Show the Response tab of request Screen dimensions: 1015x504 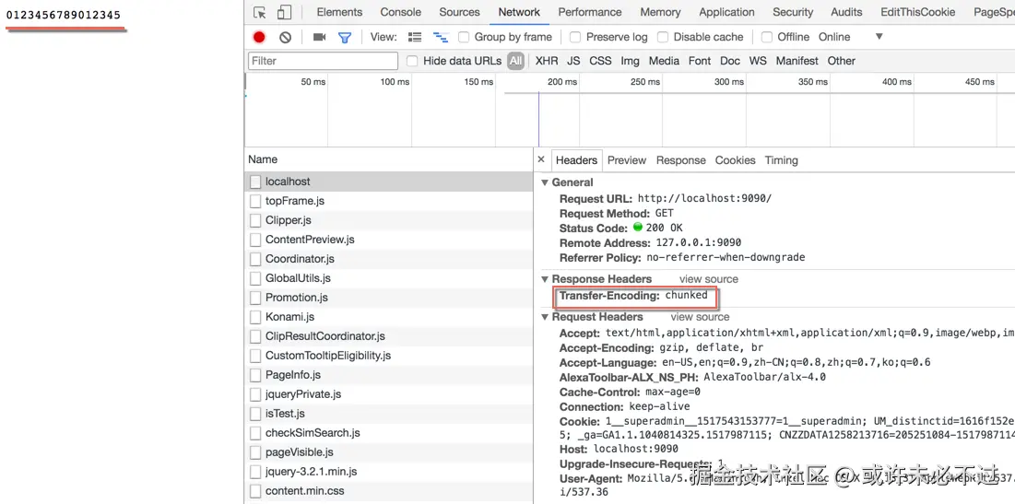click(x=680, y=160)
